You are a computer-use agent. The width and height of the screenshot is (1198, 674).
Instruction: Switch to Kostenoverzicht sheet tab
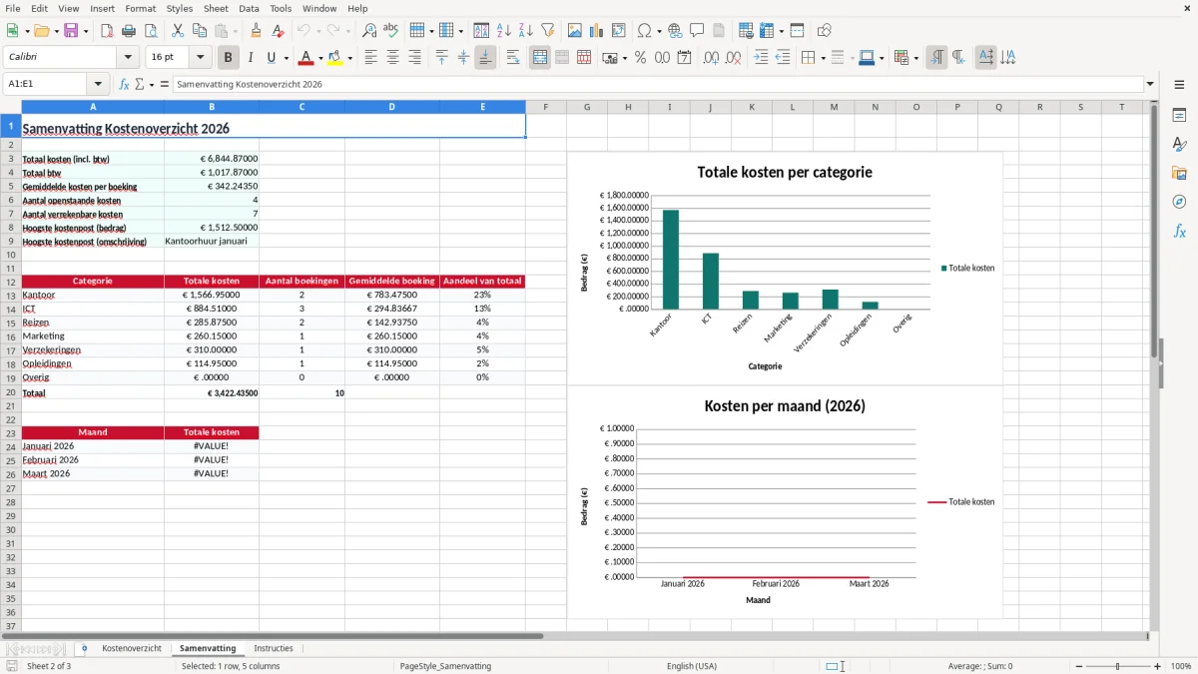pyautogui.click(x=132, y=649)
